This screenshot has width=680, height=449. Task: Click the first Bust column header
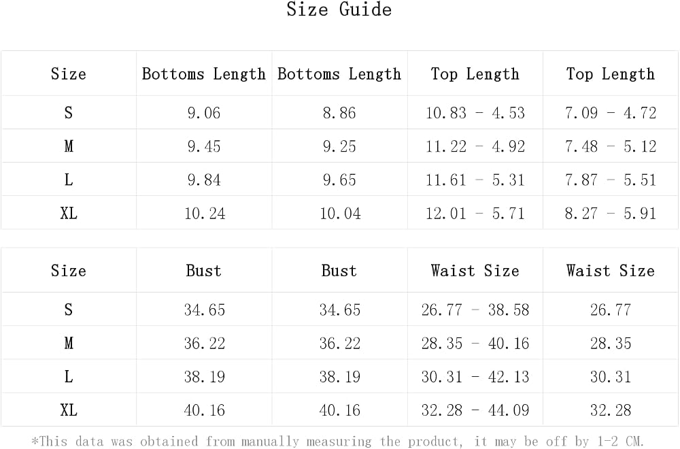pyautogui.click(x=204, y=271)
